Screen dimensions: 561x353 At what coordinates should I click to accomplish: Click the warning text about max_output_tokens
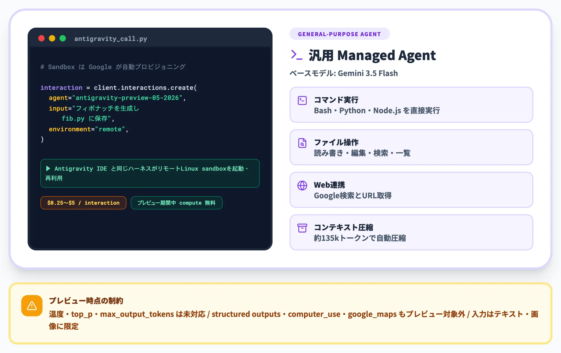click(294, 320)
